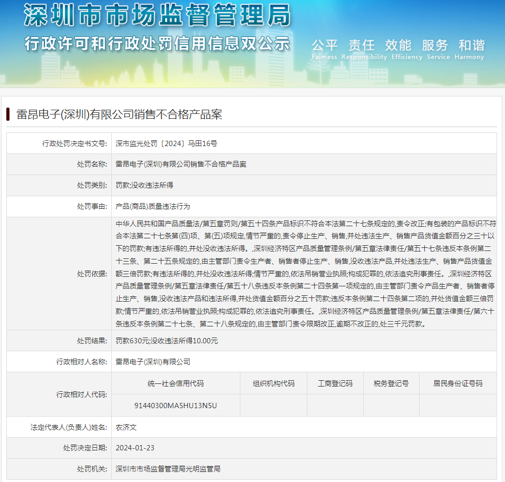The width and height of the screenshot is (505, 482).
Task: Click the legal representative name 农济文
Action: pos(126,427)
